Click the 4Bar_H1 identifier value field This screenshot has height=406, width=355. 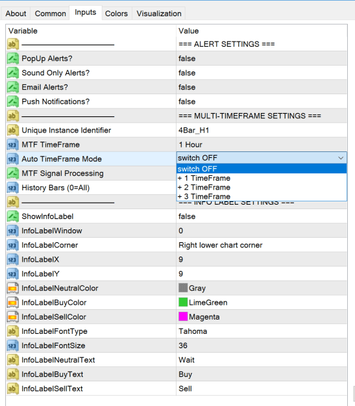(262, 130)
